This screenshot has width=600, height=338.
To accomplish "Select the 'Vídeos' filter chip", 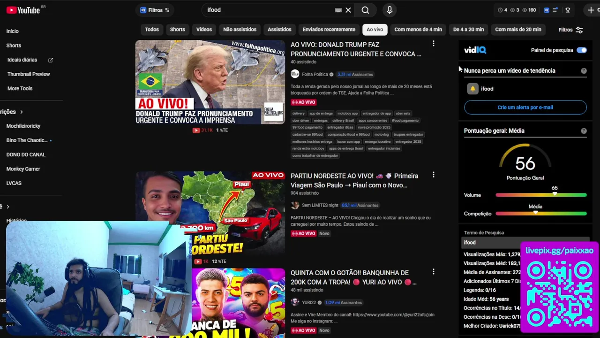I will click(x=204, y=30).
